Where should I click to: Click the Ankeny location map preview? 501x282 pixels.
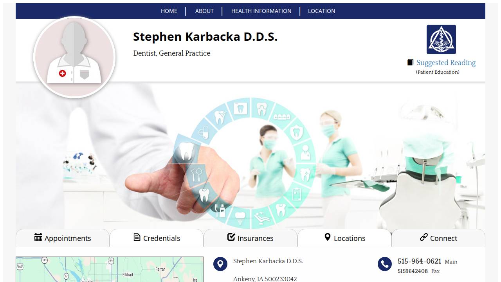[x=109, y=269]
